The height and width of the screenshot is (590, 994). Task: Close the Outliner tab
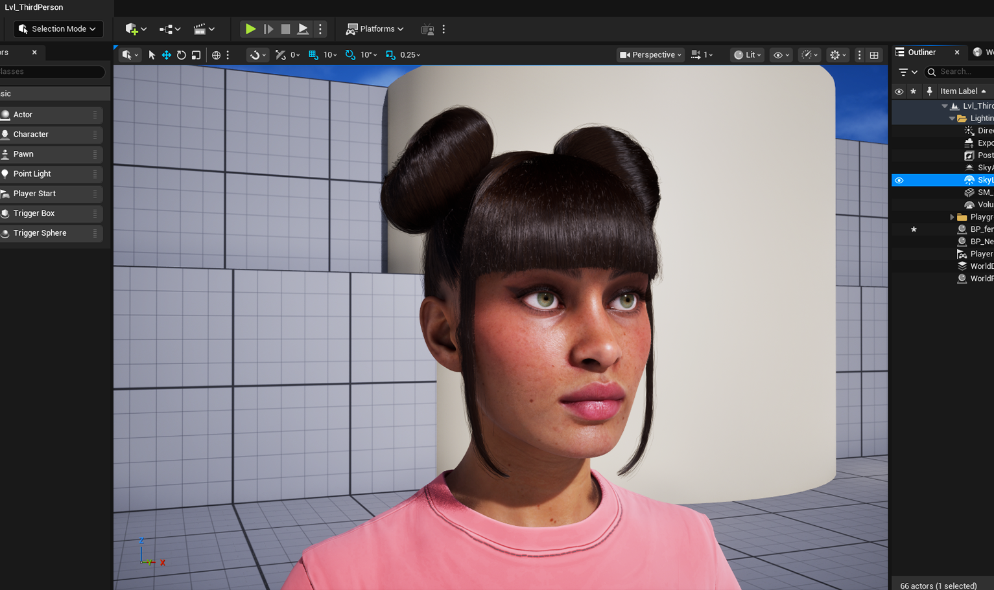[957, 52]
